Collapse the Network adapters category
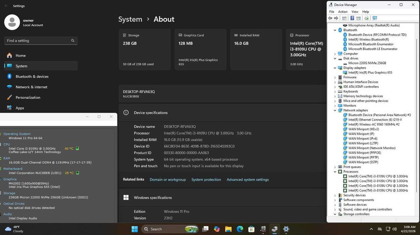Screen dimensions: 420x235 point(335,110)
